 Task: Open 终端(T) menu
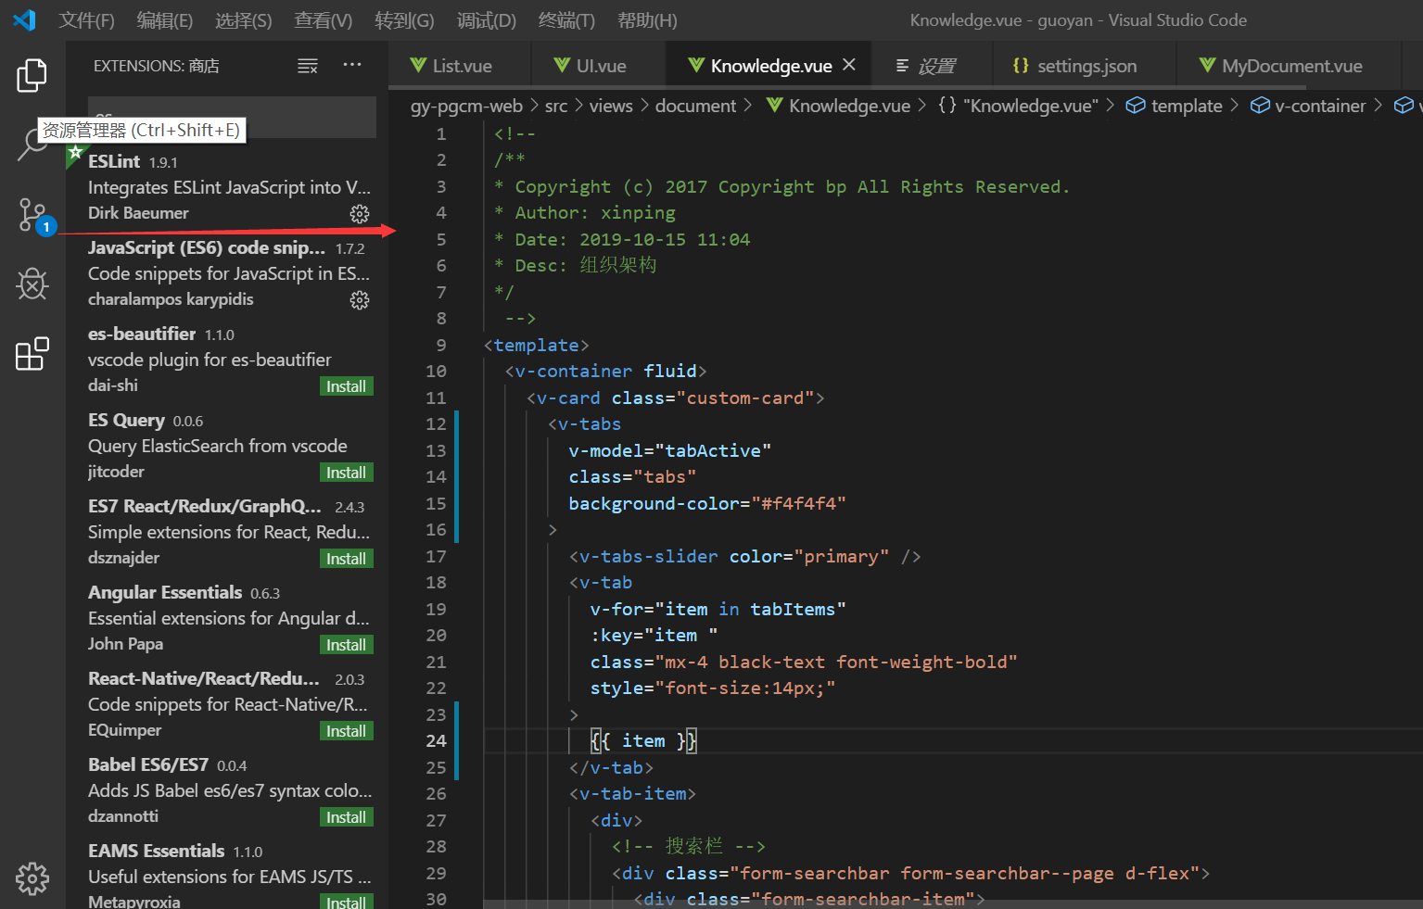click(566, 20)
